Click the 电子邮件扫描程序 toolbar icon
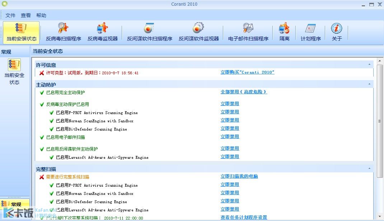The width and height of the screenshot is (384, 221). click(248, 33)
